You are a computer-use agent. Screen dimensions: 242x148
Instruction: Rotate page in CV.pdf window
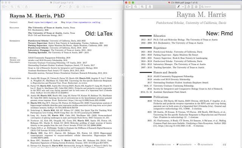click(70, 7)
